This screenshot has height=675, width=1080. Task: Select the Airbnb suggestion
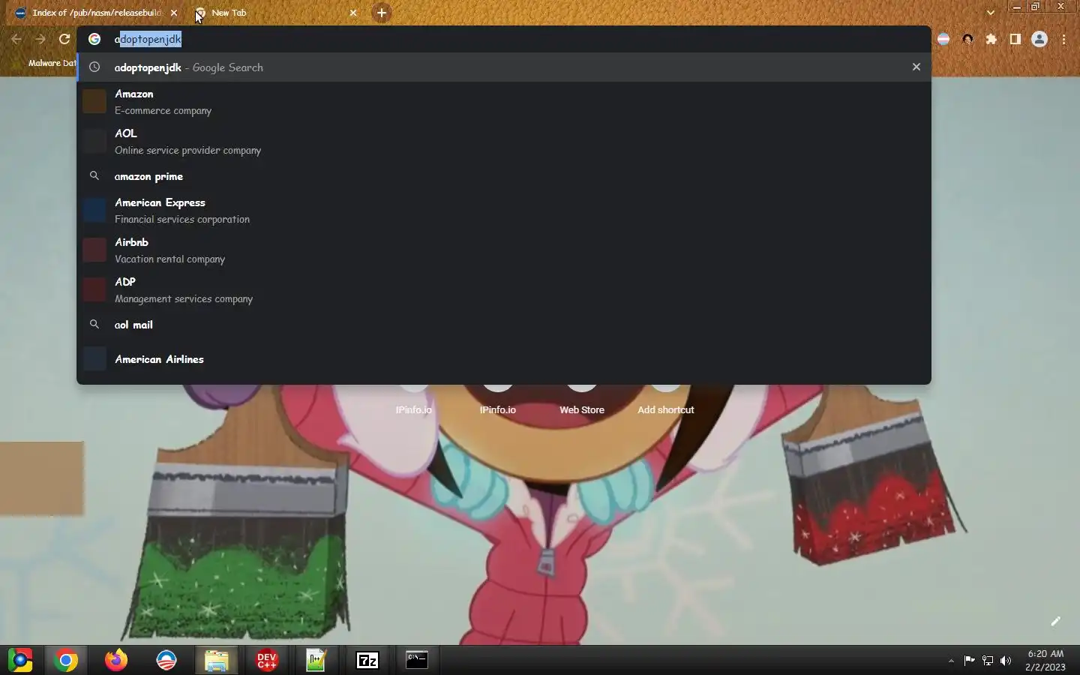(504, 250)
